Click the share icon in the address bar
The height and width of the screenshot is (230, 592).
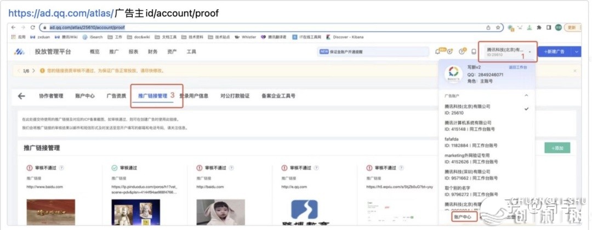click(x=488, y=27)
